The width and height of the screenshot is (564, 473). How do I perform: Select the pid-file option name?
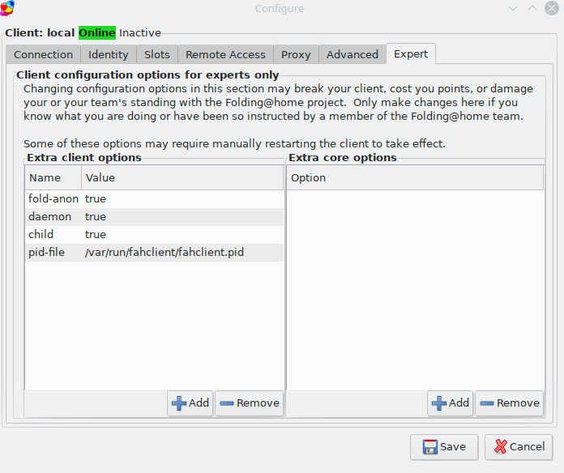[46, 253]
